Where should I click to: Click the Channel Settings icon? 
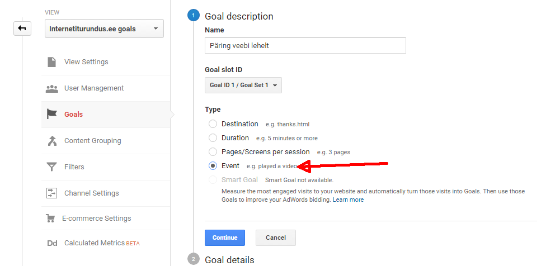[51, 193]
